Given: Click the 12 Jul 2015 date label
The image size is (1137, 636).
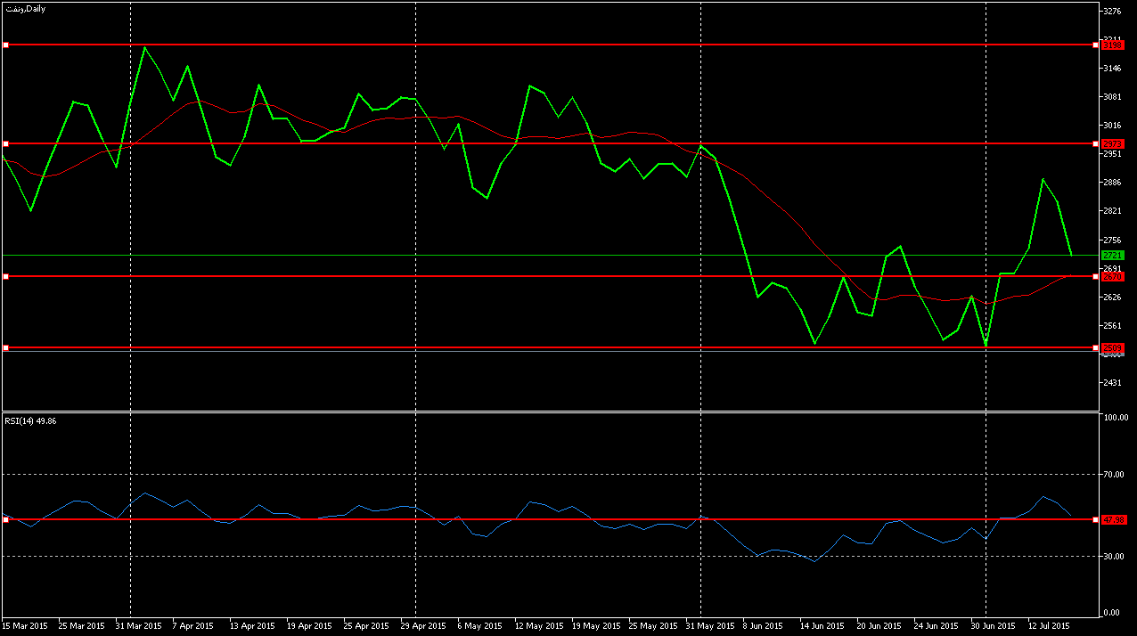Looking at the screenshot, I should point(1050,625).
